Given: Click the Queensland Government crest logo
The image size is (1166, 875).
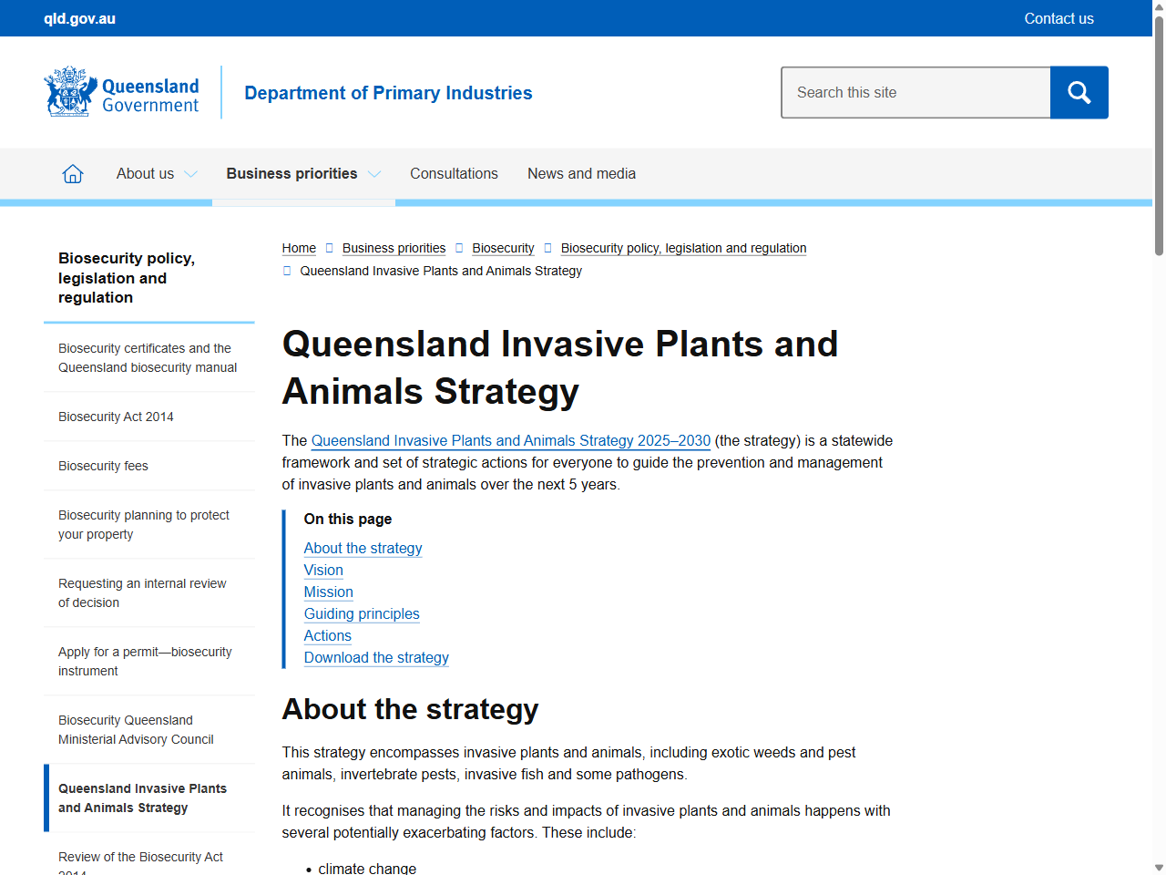Looking at the screenshot, I should tap(121, 92).
